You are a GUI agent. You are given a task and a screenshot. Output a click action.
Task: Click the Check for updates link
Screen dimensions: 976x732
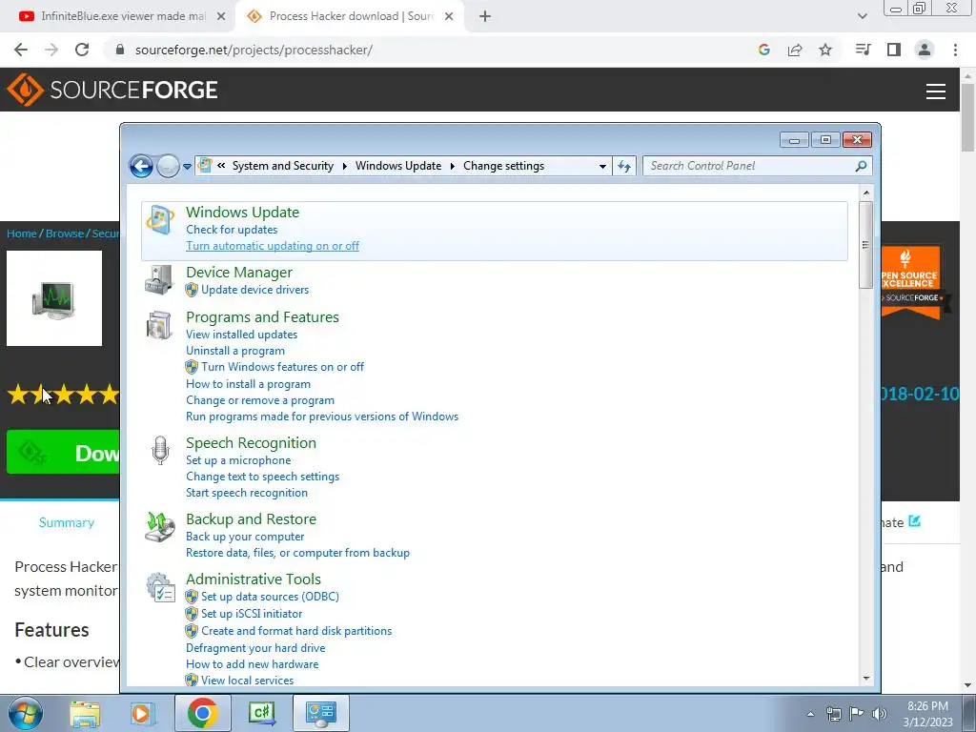232,230
